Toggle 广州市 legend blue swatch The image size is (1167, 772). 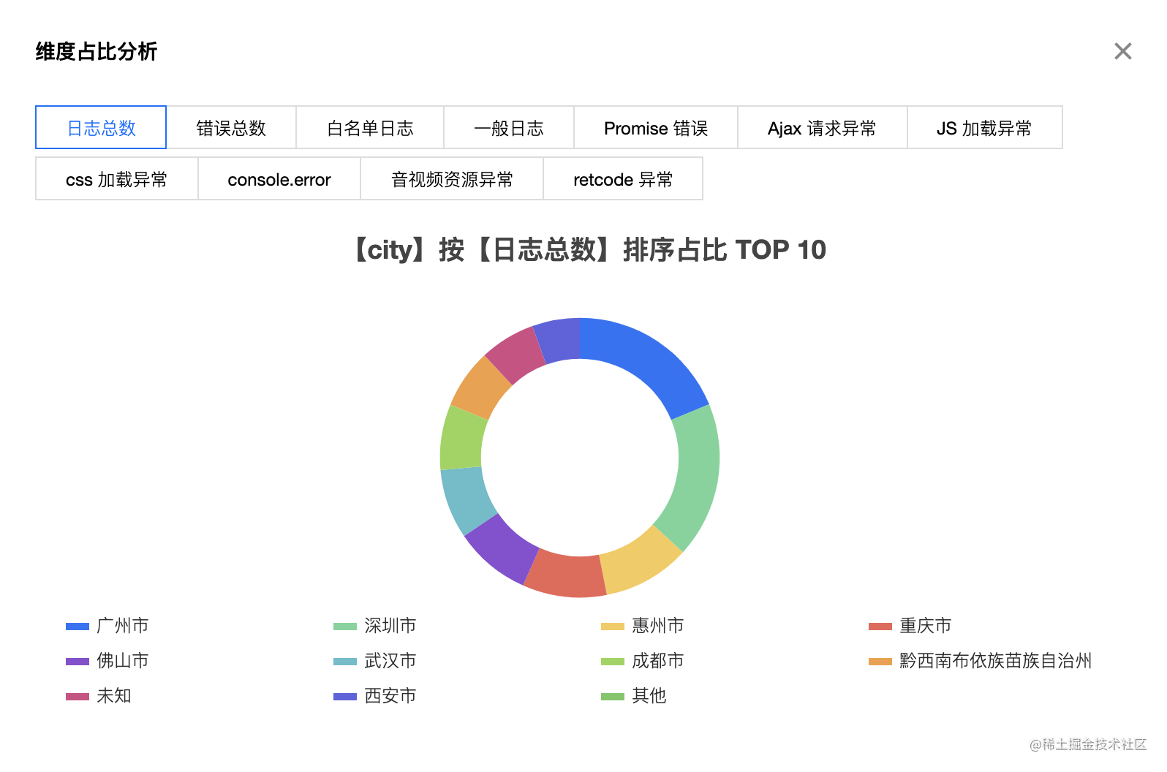(x=78, y=626)
